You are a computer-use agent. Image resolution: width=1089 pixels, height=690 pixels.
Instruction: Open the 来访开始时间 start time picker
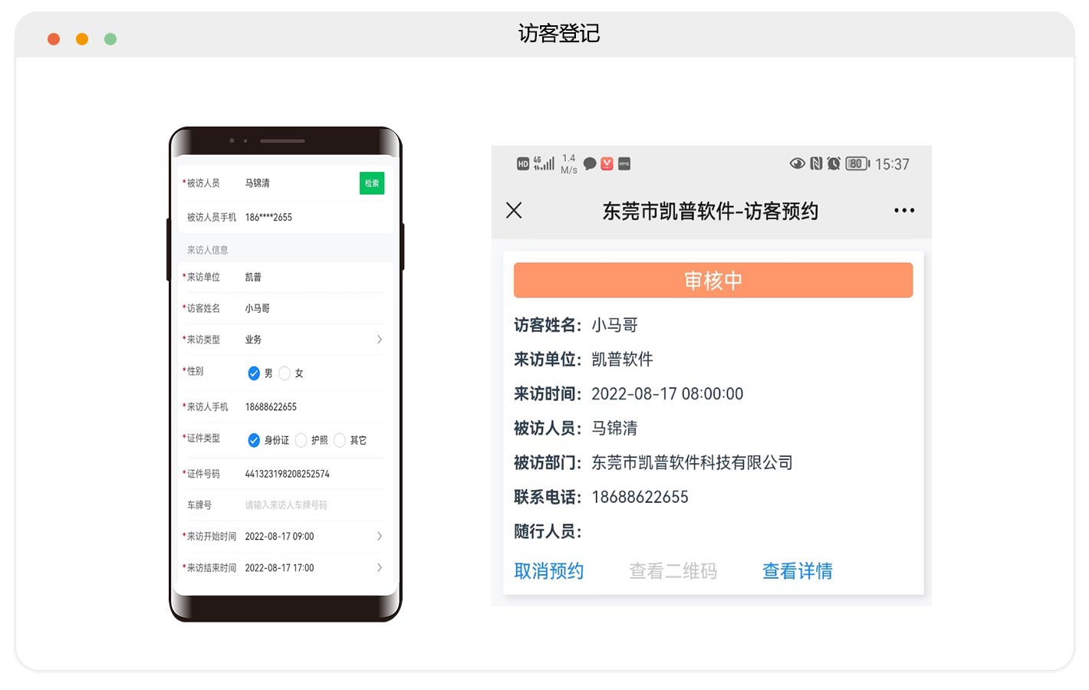(x=379, y=537)
